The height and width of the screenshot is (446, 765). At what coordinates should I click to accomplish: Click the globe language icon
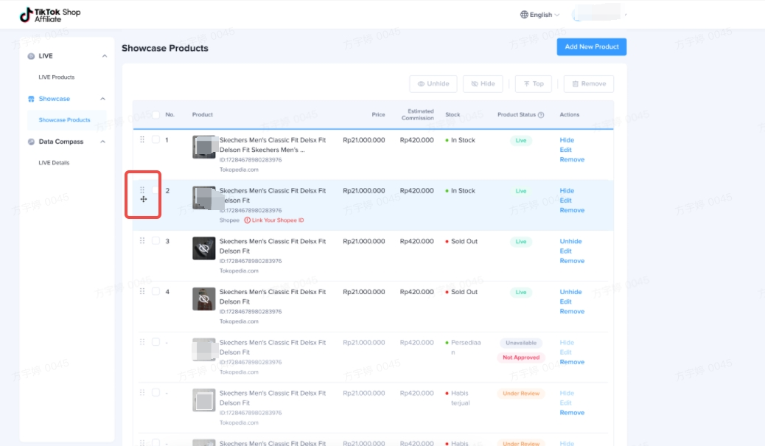pos(524,15)
